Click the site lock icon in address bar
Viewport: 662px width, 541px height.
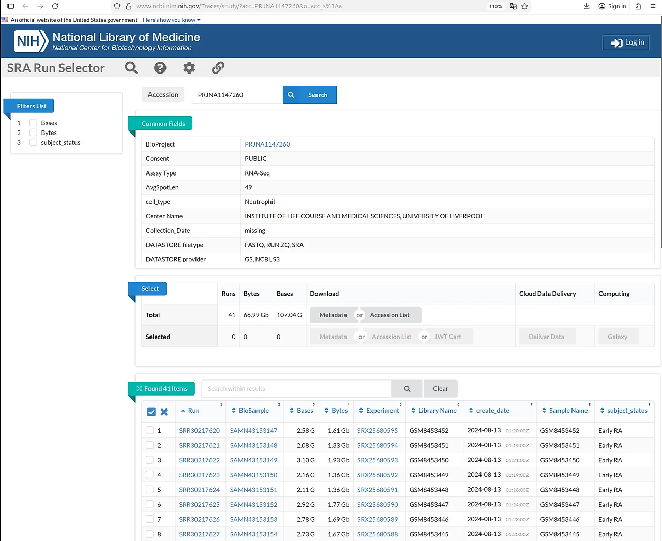[129, 6]
